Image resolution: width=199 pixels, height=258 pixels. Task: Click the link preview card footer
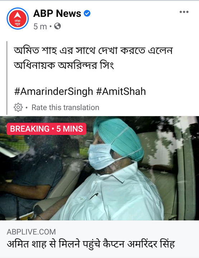pyautogui.click(x=99, y=239)
